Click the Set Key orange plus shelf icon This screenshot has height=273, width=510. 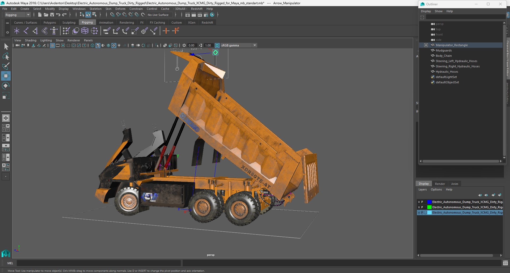coord(166,31)
